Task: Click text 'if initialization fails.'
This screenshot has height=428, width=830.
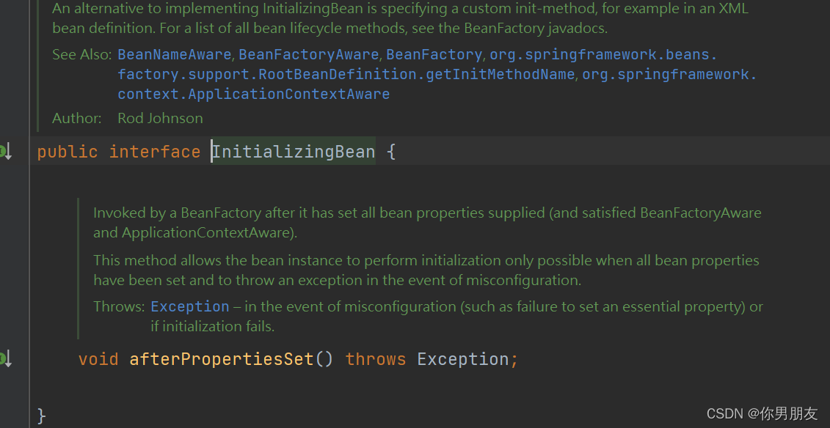Action: (213, 326)
